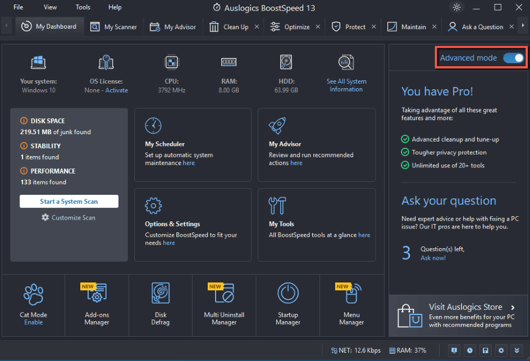The height and width of the screenshot is (361, 530).
Task: Open the Visit Auslogics Store banner
Action: tap(458, 316)
